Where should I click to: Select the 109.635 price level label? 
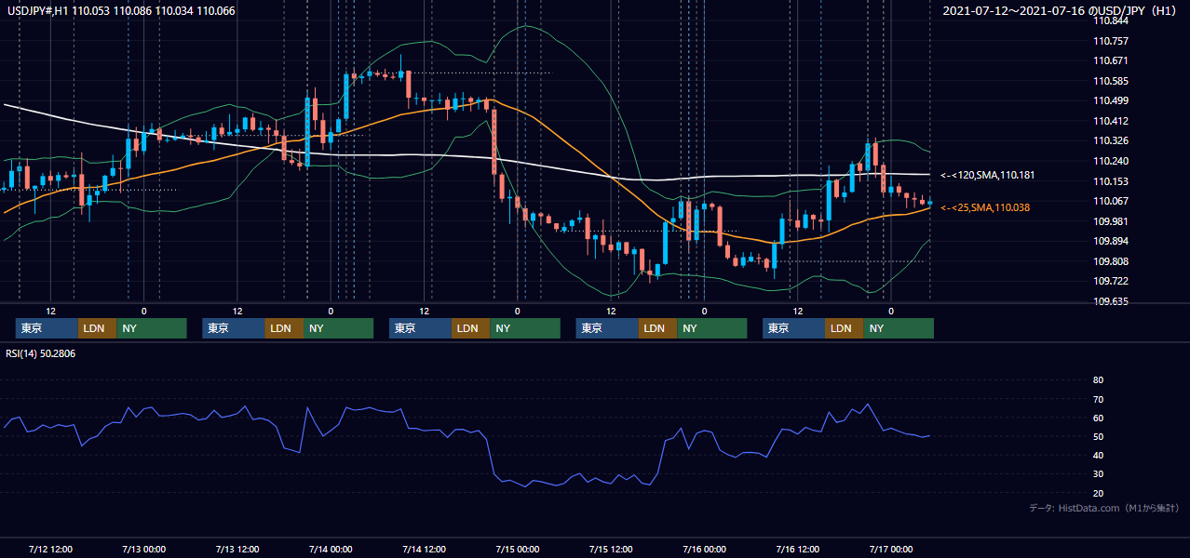pyautogui.click(x=1112, y=301)
